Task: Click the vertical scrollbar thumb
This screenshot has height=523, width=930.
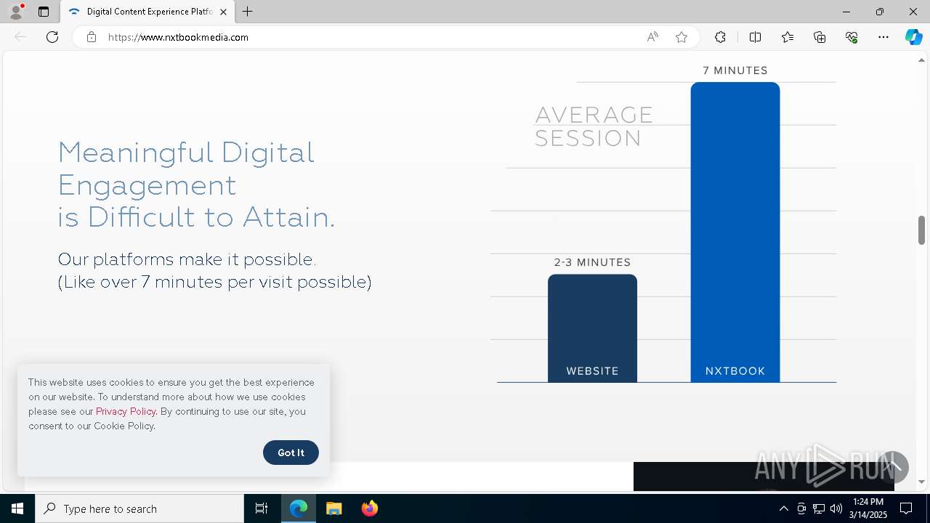Action: [921, 230]
